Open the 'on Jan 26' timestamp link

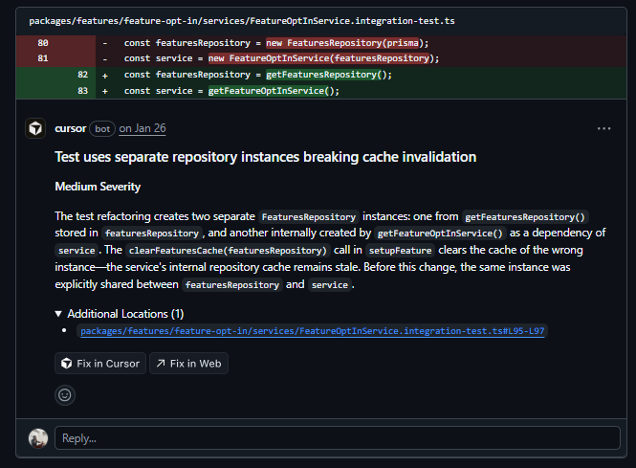pyautogui.click(x=143, y=128)
